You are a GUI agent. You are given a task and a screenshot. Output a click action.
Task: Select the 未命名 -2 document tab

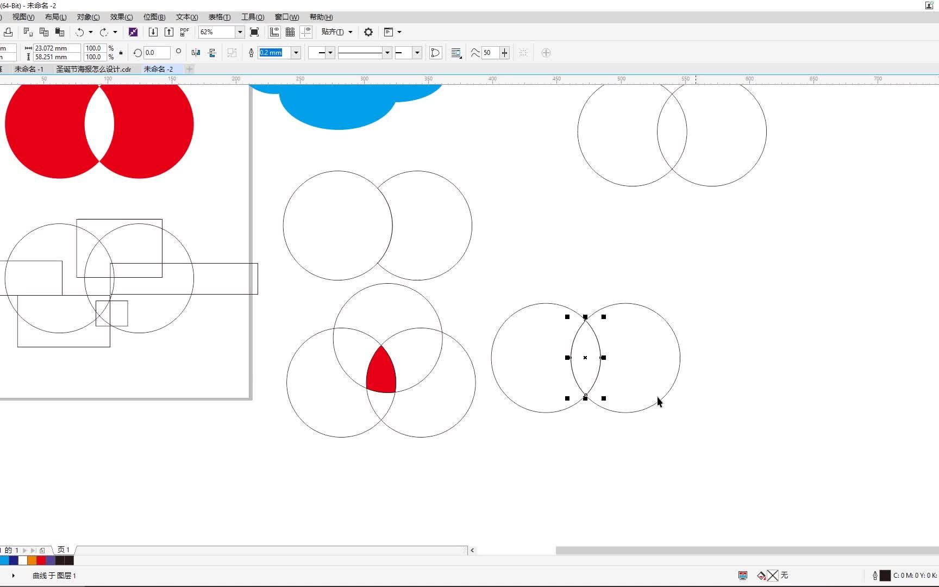coord(158,69)
